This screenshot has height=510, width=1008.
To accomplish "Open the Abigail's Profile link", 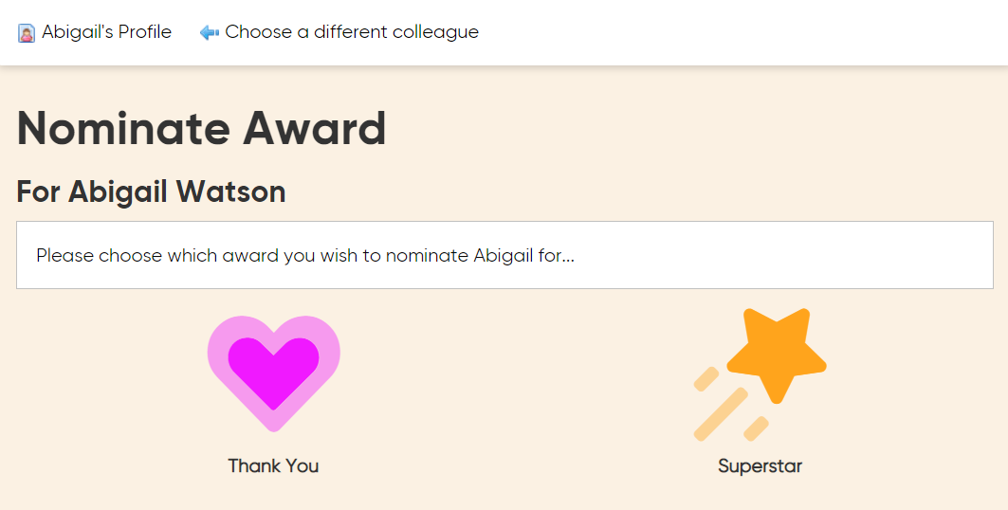I will pyautogui.click(x=95, y=32).
